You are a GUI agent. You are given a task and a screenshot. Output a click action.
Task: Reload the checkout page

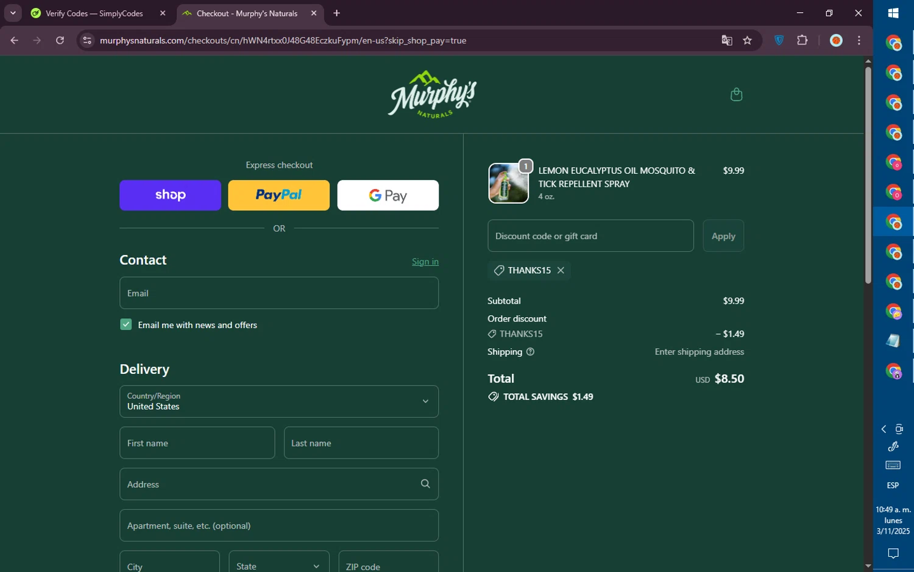point(60,40)
